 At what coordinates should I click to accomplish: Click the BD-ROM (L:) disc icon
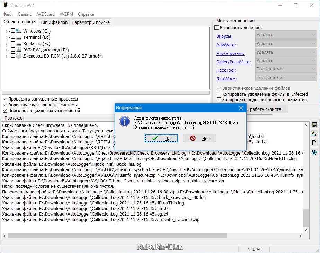(x=19, y=56)
